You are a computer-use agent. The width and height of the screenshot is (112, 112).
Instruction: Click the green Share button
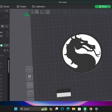(103, 6)
